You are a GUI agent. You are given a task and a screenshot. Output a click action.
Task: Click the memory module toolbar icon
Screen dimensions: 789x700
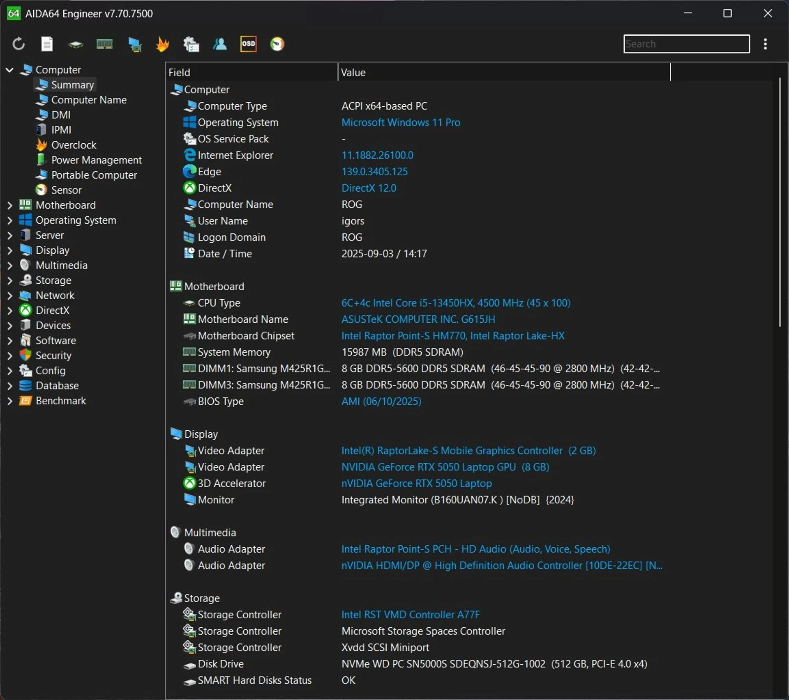tap(104, 44)
